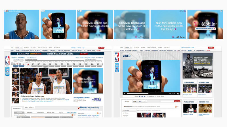Click the Search button in browse panel
The image size is (227, 127).
click(177, 101)
